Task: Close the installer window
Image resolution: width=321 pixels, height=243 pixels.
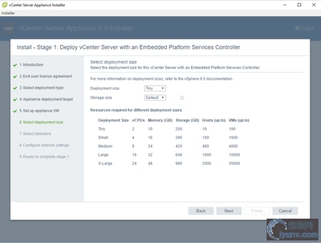Action: click(x=314, y=5)
